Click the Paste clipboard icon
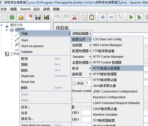Viewport: 148px width, 126px height. [x=91, y=17]
